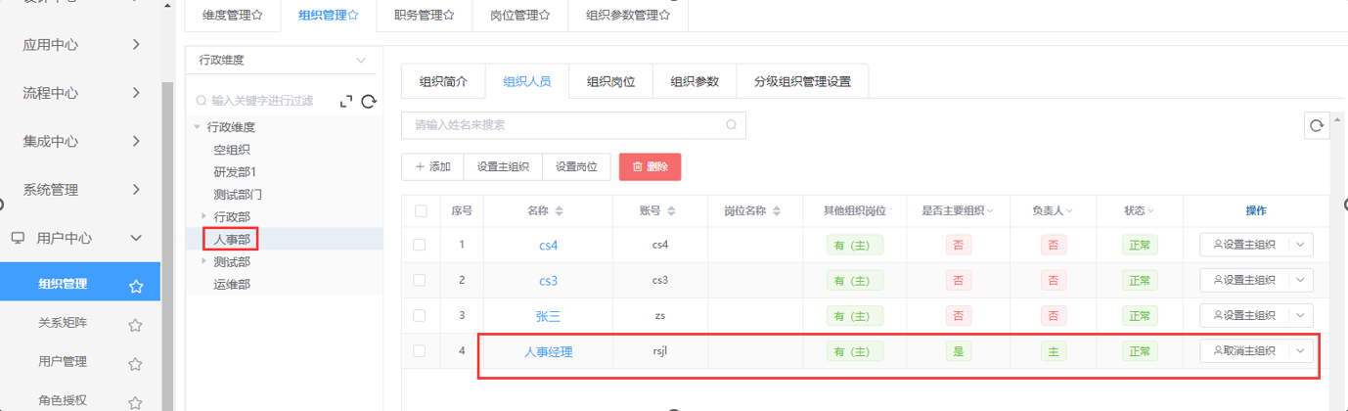Screen dimensions: 1348x411
Task: Click star on 维度管理 tab
Action: pos(257,15)
